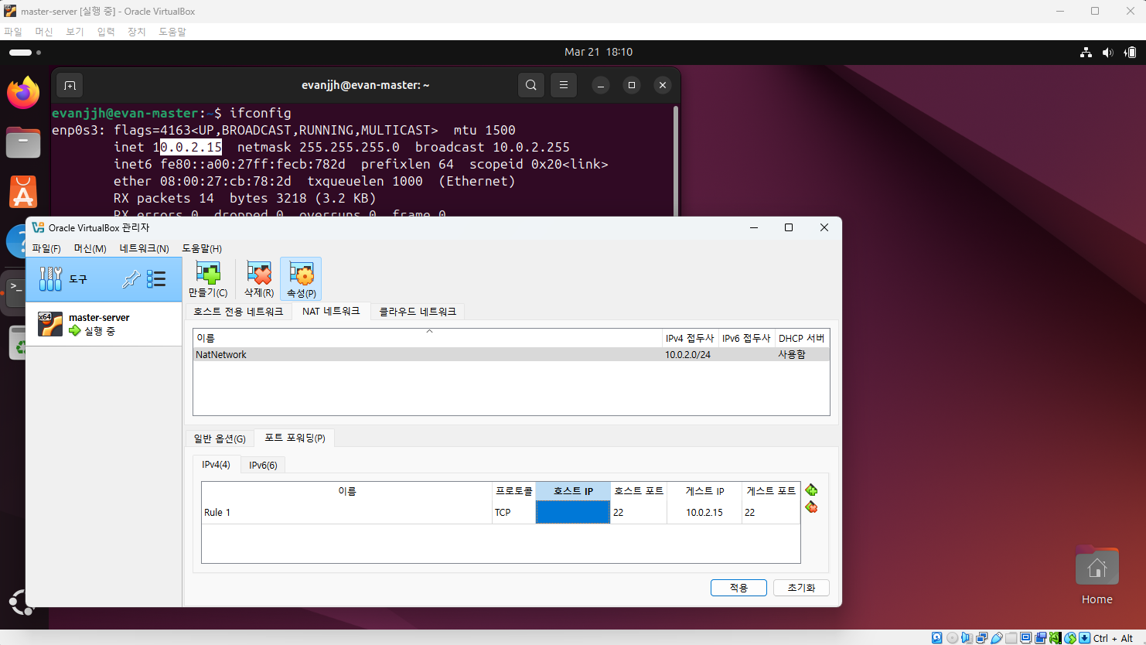Click the Properties (속성) toolbar icon
Viewport: 1146px width, 645px height.
301,278
